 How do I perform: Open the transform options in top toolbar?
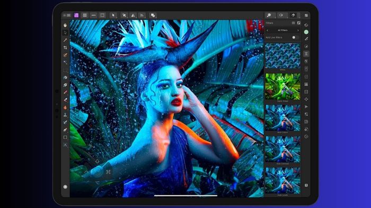[124, 15]
